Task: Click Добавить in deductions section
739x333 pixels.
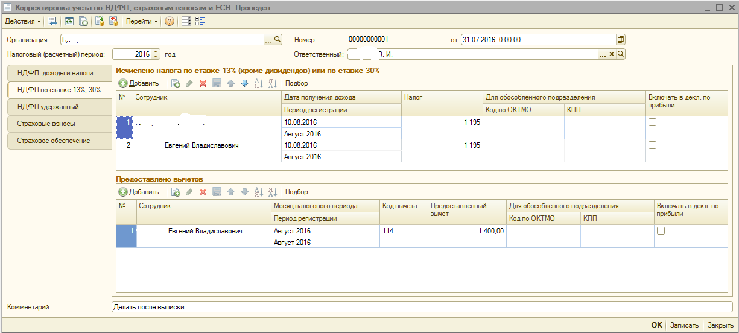Action: 139,192
